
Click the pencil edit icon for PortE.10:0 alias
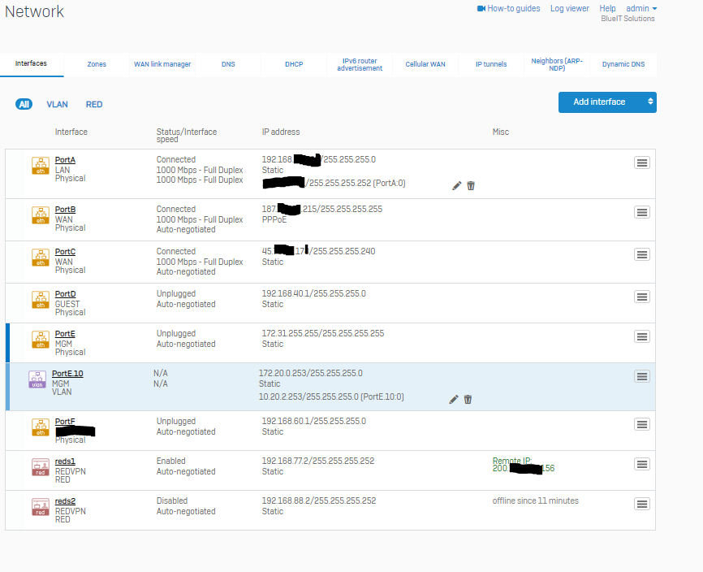(454, 399)
